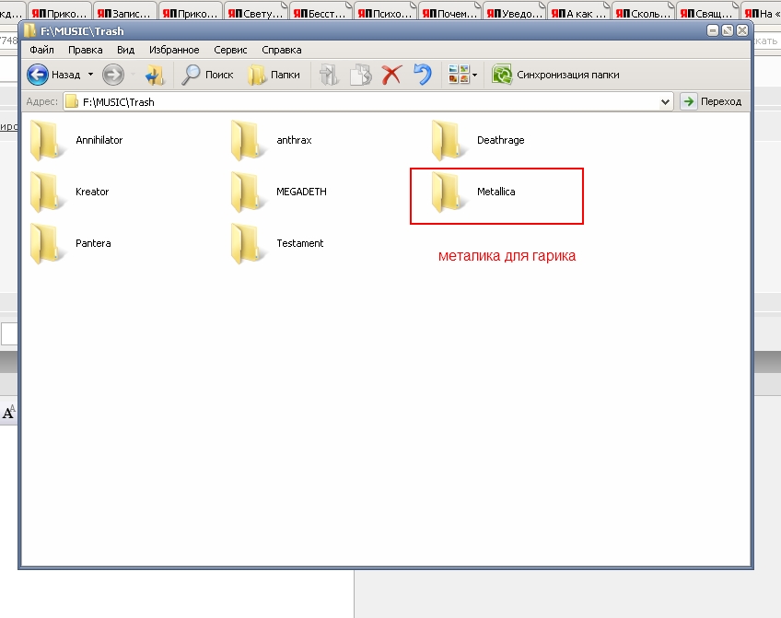Screen dimensions: 781x618
Task: Expand the Views dropdown arrow
Action: coord(474,76)
